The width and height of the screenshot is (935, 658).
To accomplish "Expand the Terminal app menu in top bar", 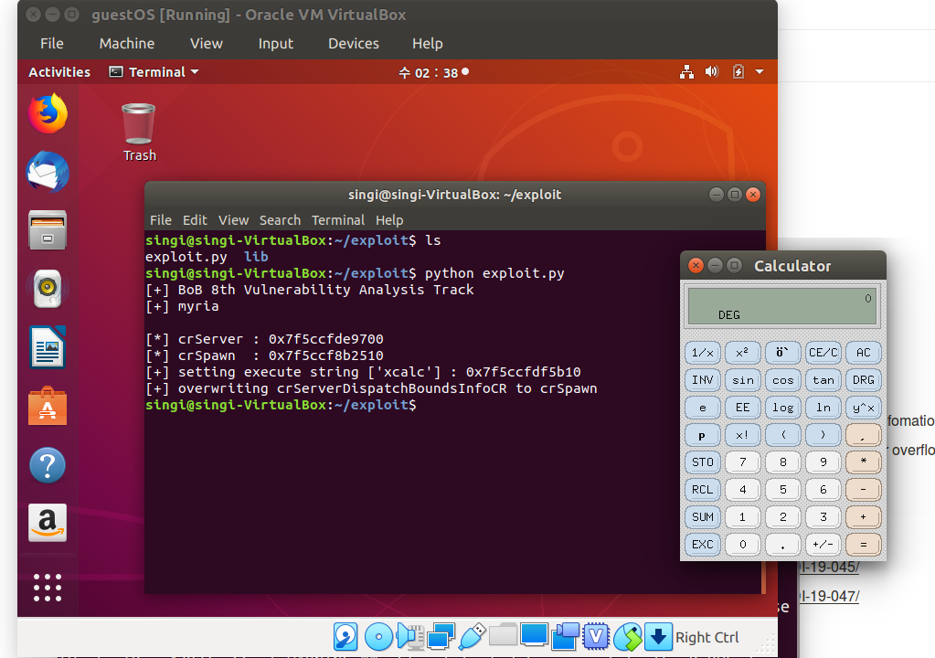I will (154, 72).
